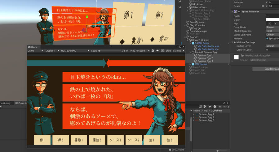Enable Flip X checkbox
This screenshot has height=152, width=279.
(x=267, y=23)
